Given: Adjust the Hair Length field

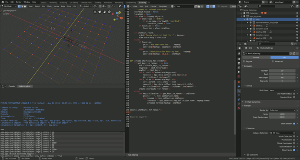Looking at the screenshot, I should (282, 78).
